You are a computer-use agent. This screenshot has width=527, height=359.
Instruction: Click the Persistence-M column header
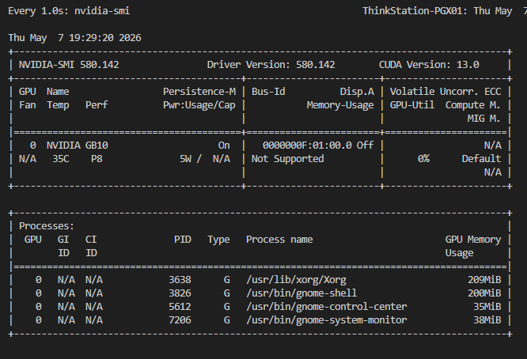[199, 92]
